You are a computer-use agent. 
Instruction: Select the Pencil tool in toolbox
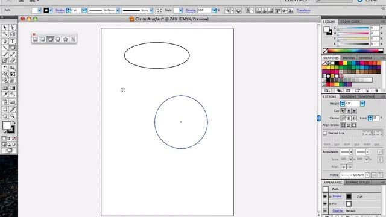(12, 54)
